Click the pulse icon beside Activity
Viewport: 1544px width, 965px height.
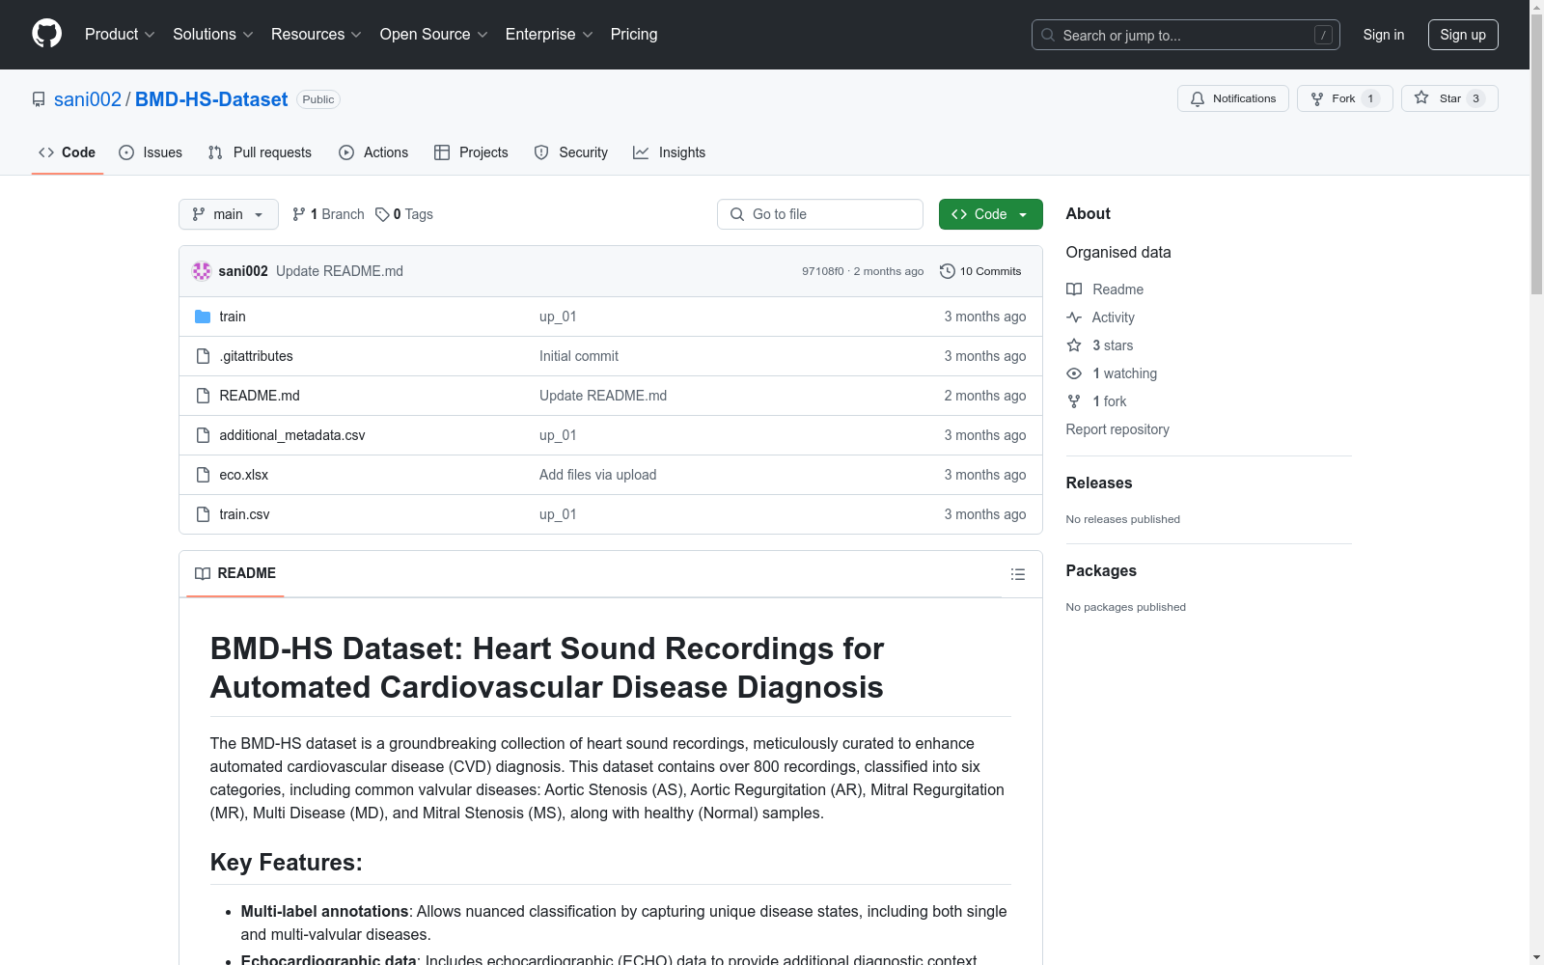1074,317
